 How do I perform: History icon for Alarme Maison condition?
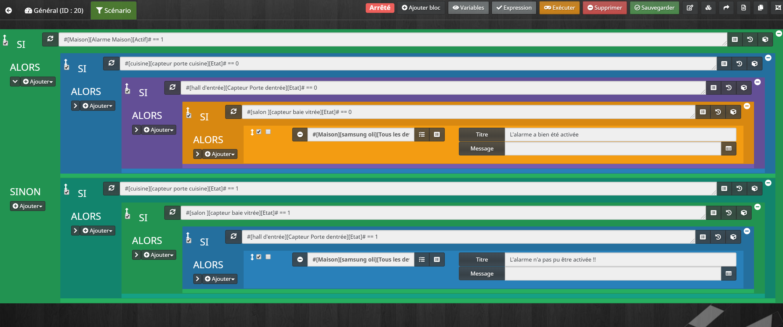click(750, 39)
